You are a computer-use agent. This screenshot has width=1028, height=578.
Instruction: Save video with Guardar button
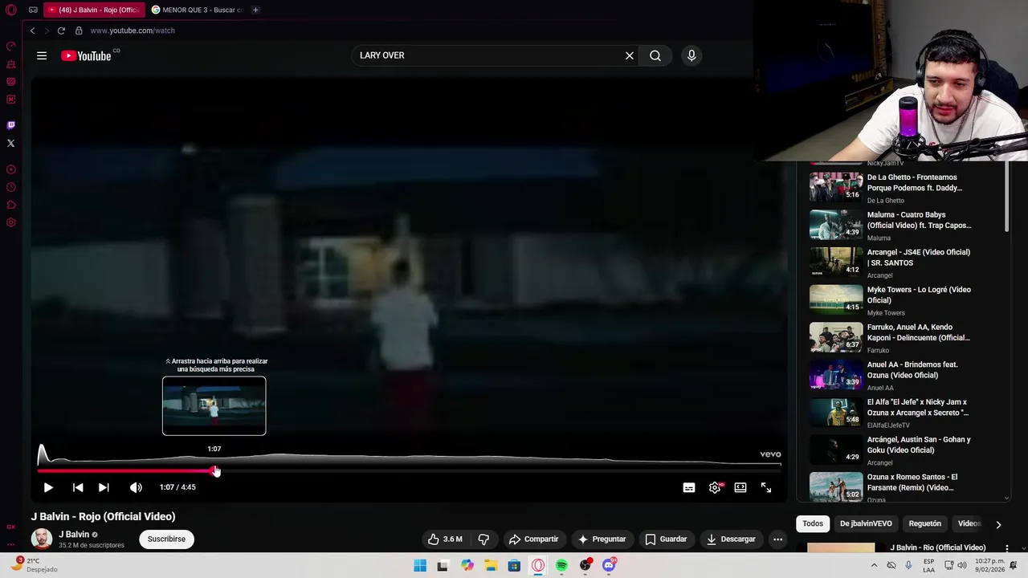click(666, 539)
